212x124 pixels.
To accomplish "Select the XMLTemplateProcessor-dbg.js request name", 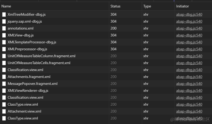I will point(32,42).
